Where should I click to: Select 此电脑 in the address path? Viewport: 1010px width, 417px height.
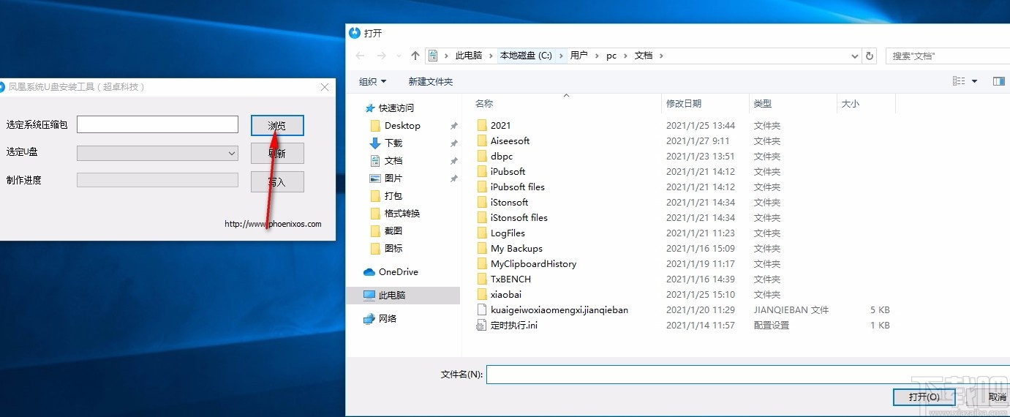(x=469, y=56)
